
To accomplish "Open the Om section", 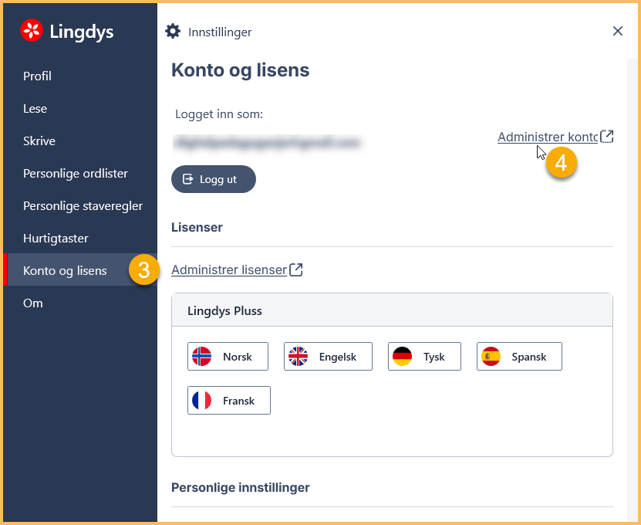I will 33,303.
